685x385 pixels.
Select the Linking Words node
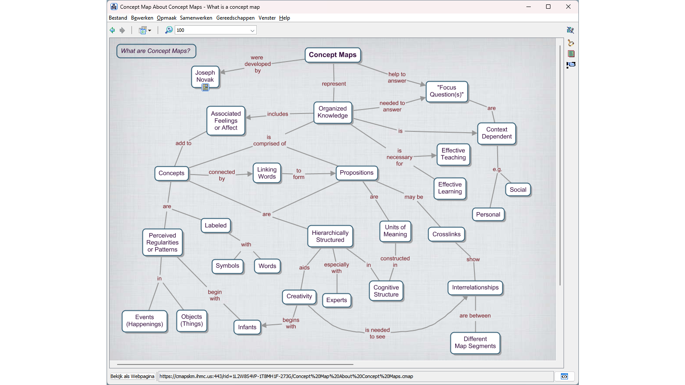point(267,173)
